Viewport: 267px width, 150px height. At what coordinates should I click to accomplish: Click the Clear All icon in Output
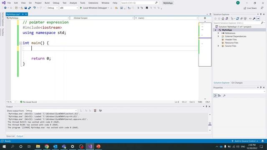95,111
